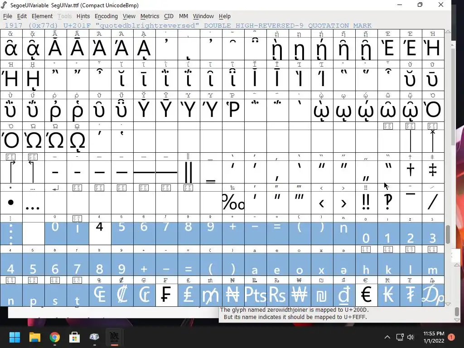Select the Franc sign ₣ glyph cell
Screen dimensions: 464x348
(167, 295)
